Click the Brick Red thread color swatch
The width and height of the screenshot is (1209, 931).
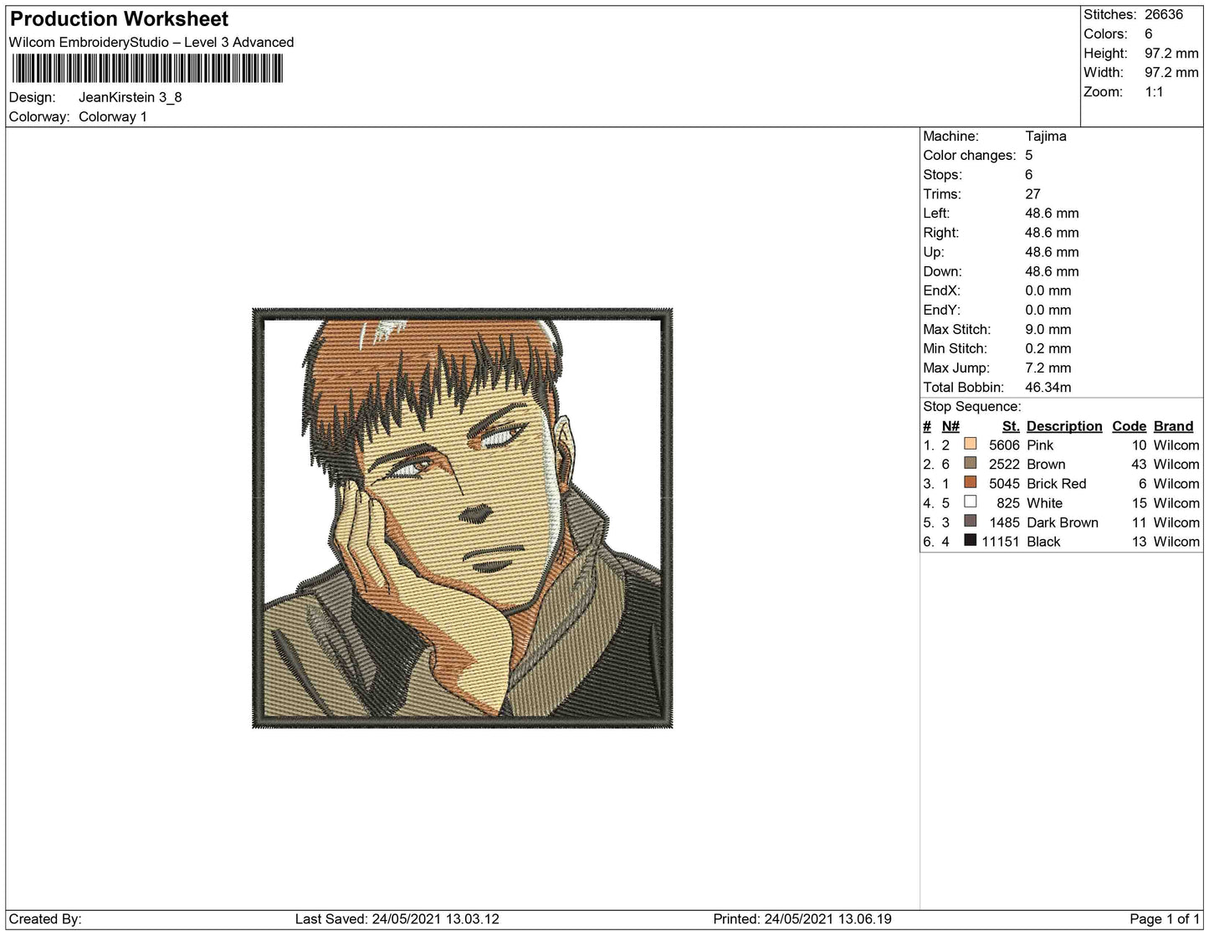tap(971, 482)
